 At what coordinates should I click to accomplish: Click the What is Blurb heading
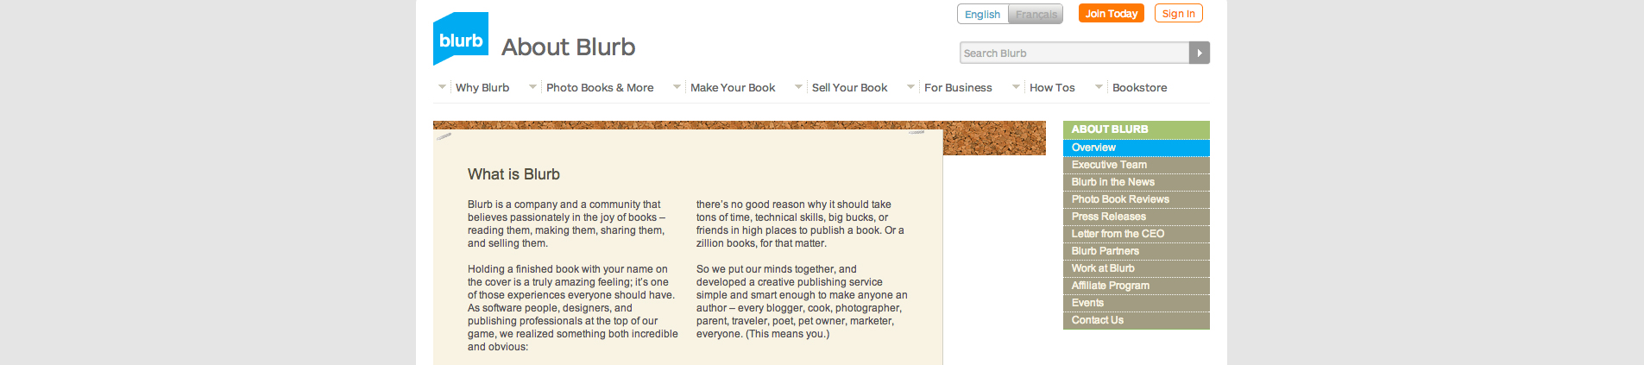(x=513, y=174)
